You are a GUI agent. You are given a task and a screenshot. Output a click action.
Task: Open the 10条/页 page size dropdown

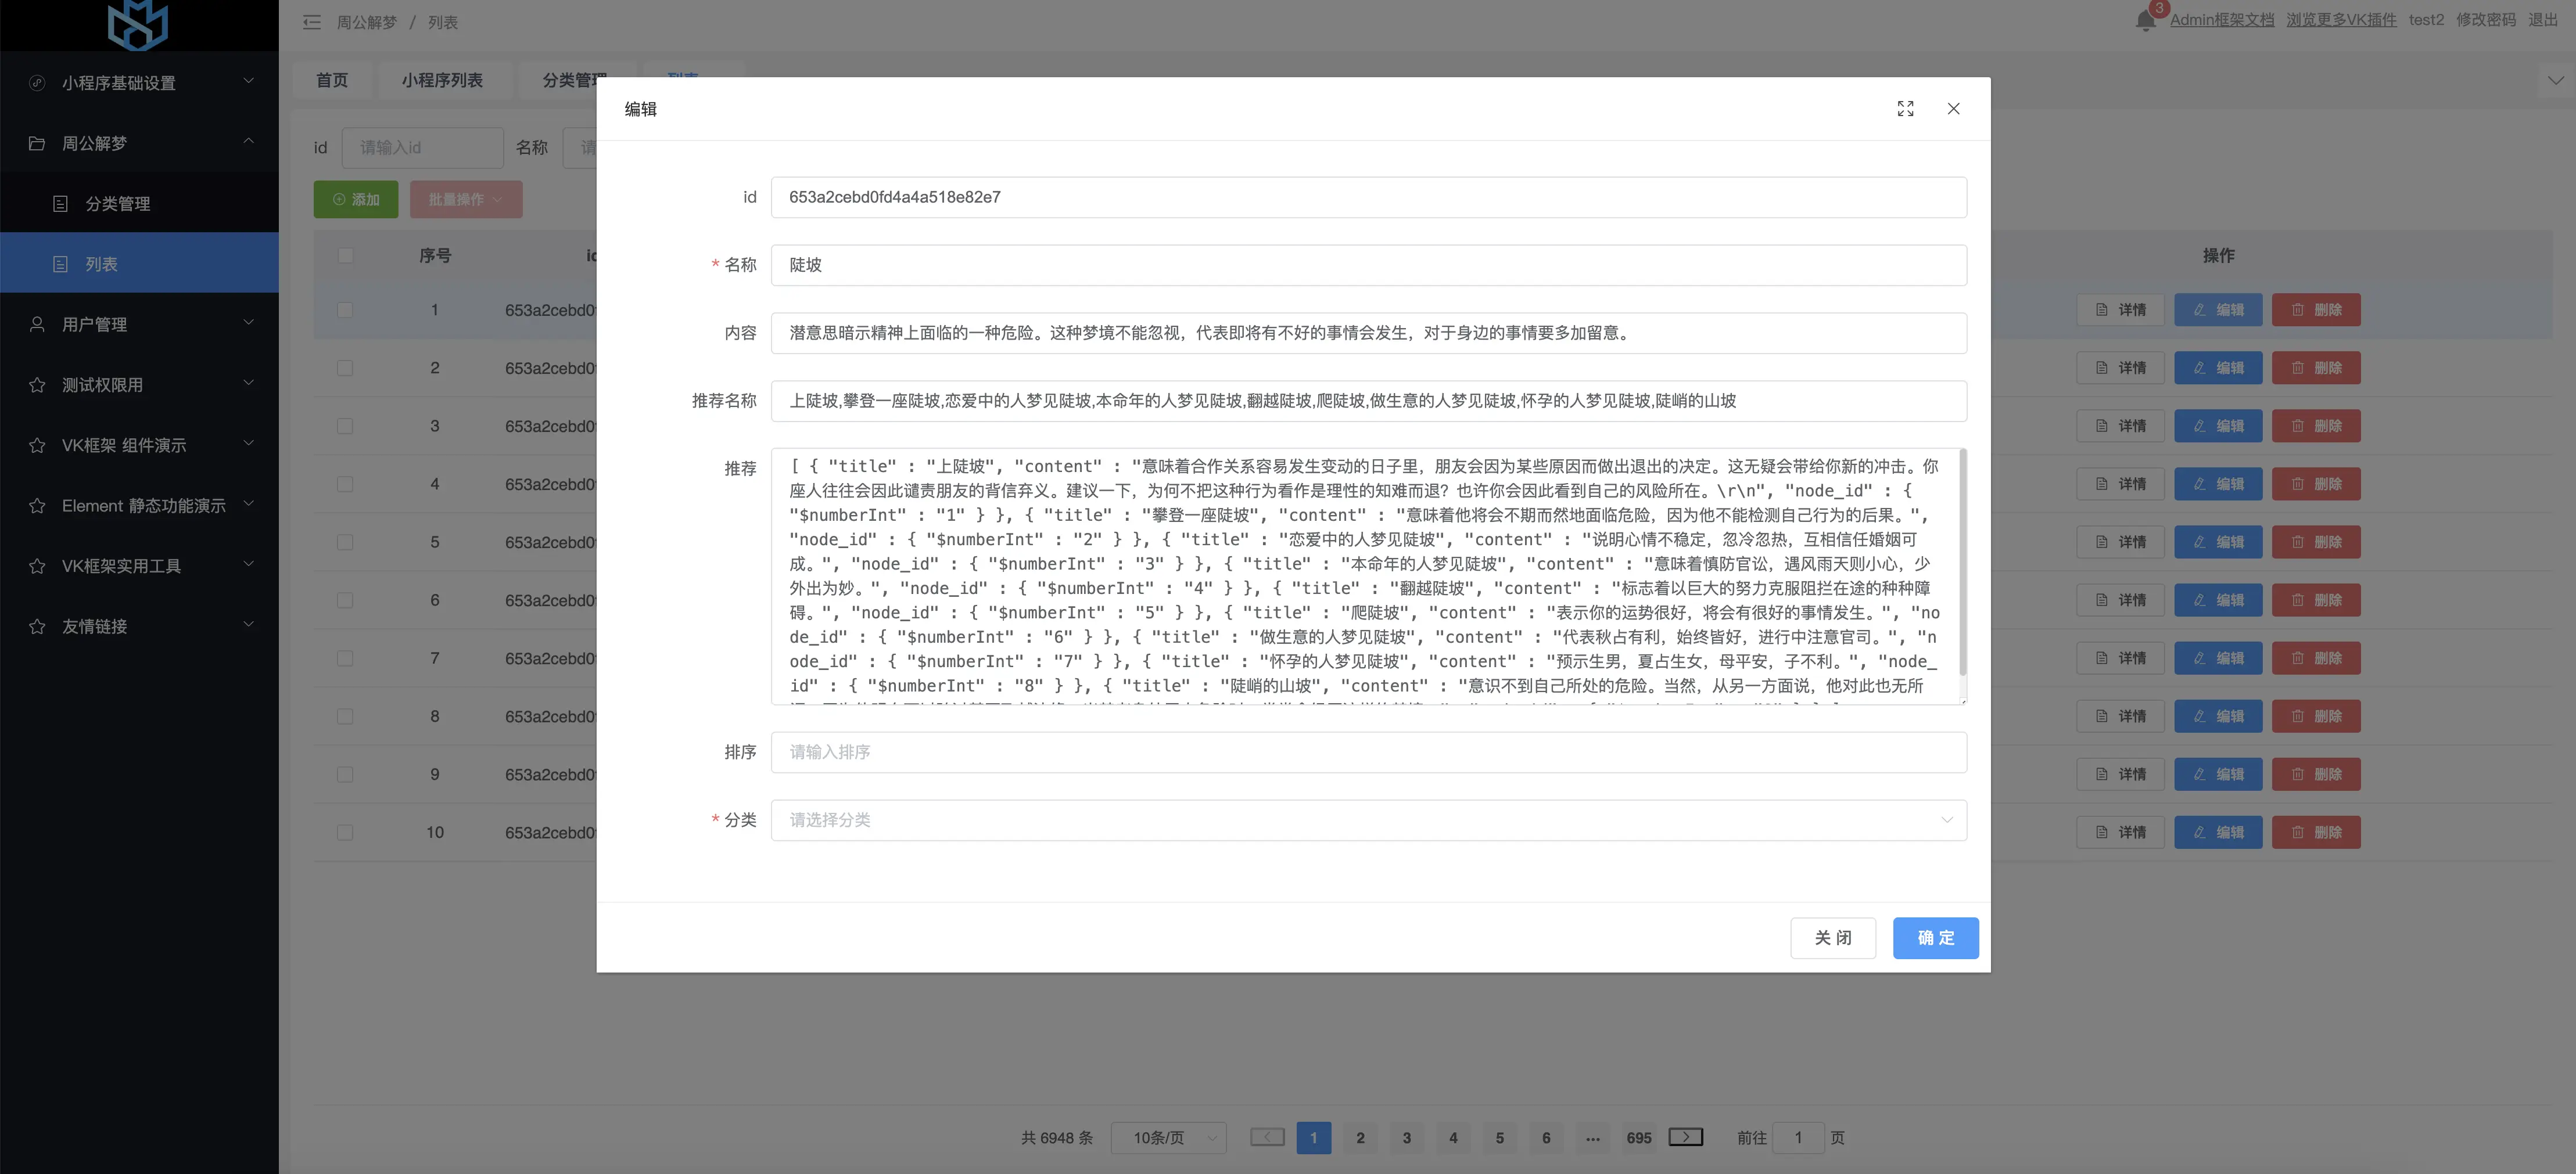1168,1138
